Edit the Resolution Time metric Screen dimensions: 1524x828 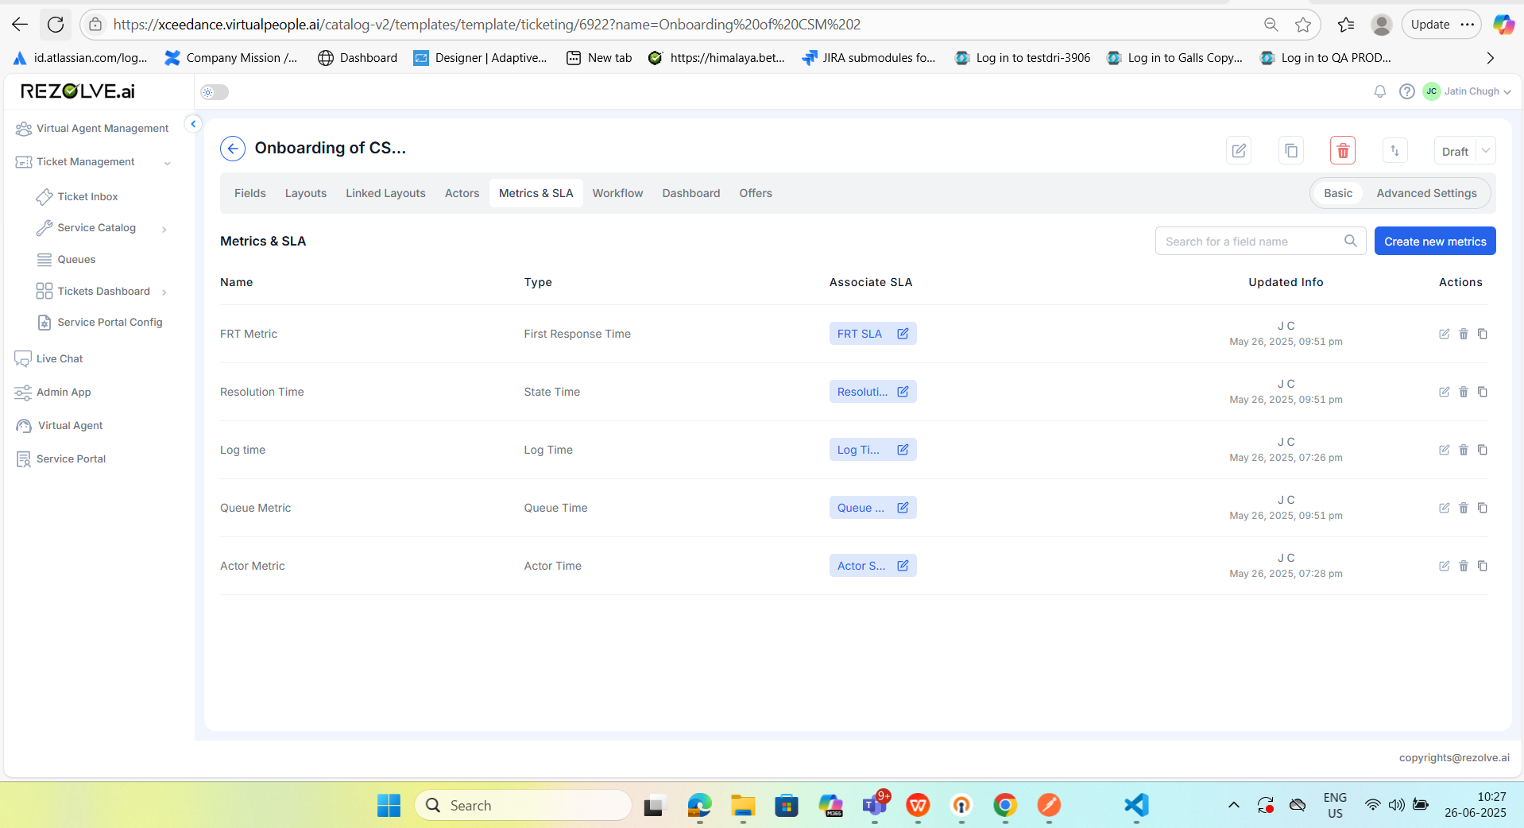coord(1444,392)
